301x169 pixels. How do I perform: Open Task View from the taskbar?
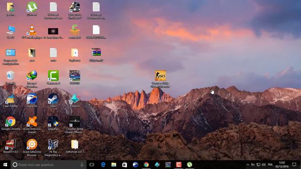92,165
